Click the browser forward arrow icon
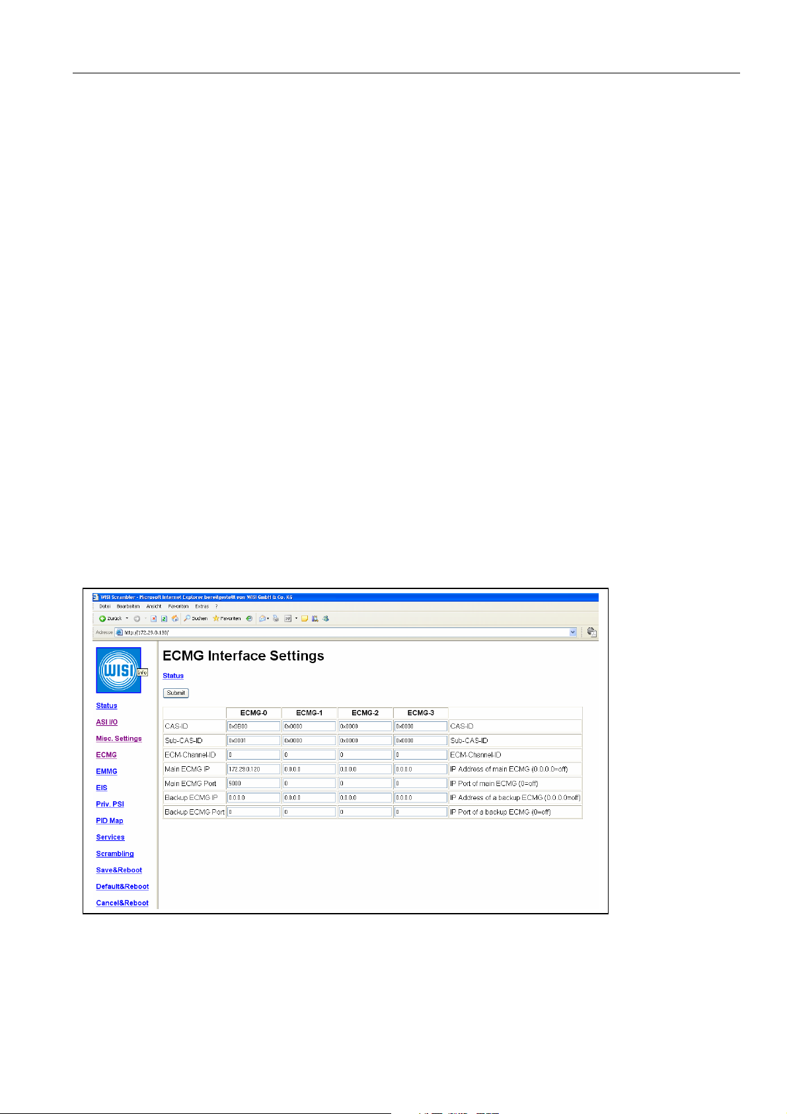The height and width of the screenshot is (1114, 787). click(137, 619)
